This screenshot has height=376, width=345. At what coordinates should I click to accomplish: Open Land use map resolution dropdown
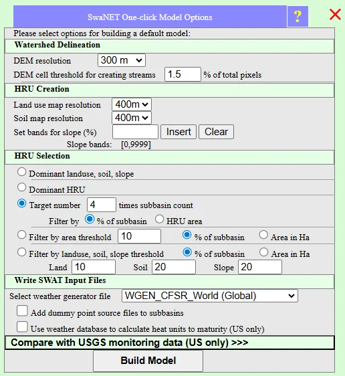(x=132, y=104)
